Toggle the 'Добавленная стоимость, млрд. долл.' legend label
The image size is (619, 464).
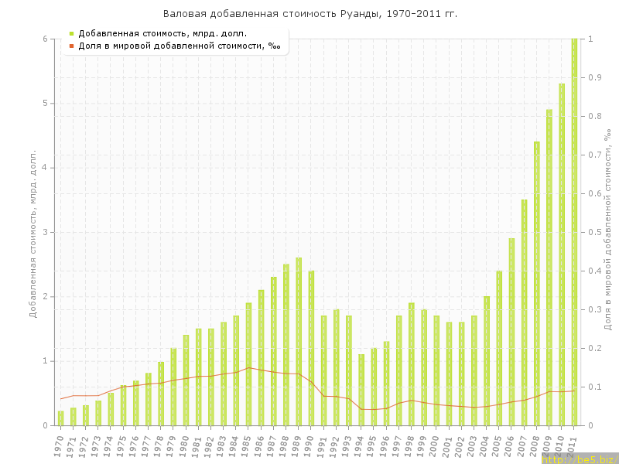click(x=162, y=33)
